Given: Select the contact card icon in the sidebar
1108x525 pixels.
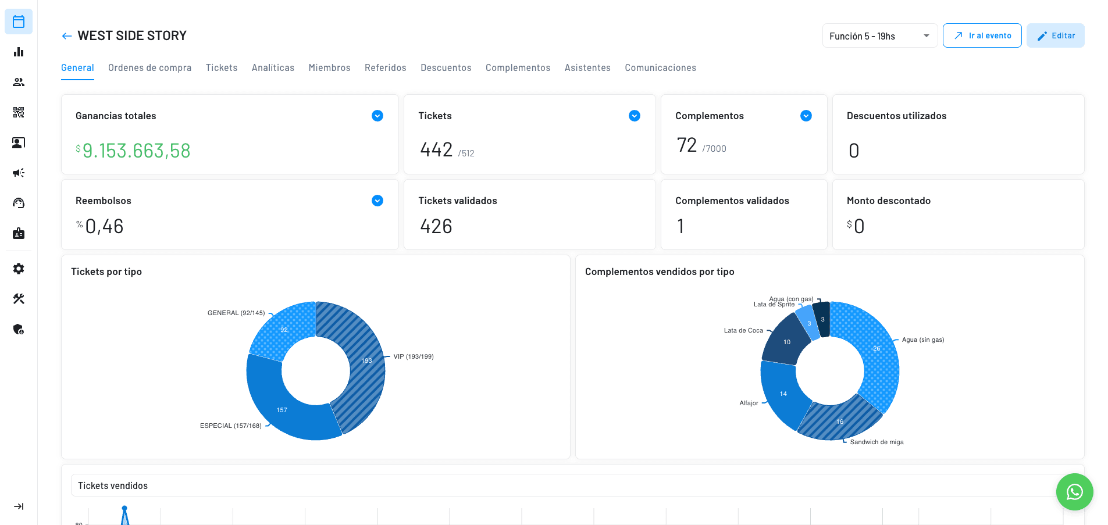Looking at the screenshot, I should coord(19,142).
